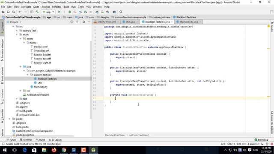Open the Analyze menu
The height and width of the screenshot is (154, 274).
[46, 7]
